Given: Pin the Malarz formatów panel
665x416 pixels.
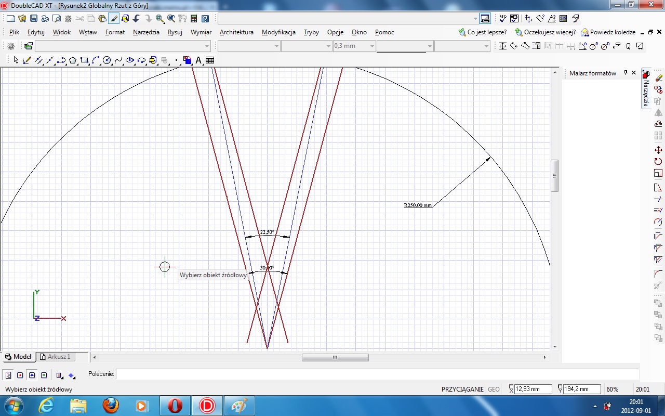Looking at the screenshot, I should point(626,73).
